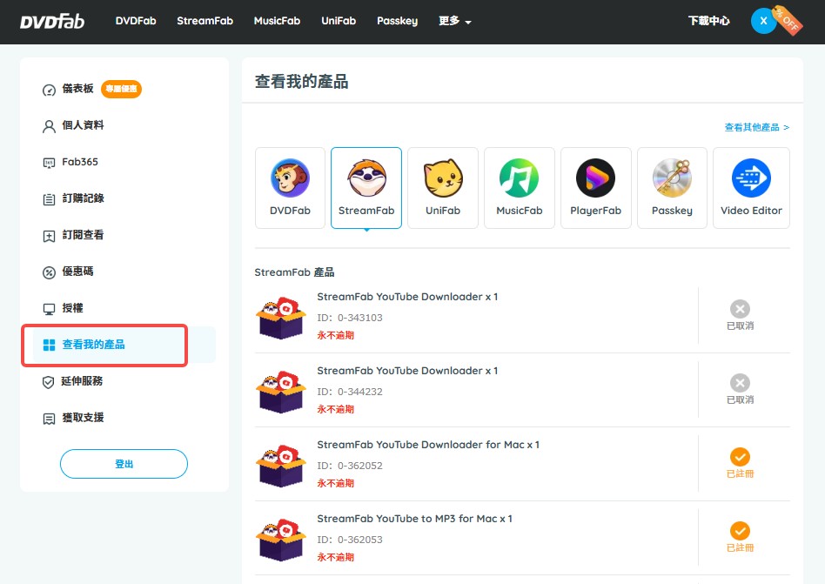Viewport: 825px width, 584px height.
Task: Click the 查看我的產品 page heading
Action: tap(301, 82)
